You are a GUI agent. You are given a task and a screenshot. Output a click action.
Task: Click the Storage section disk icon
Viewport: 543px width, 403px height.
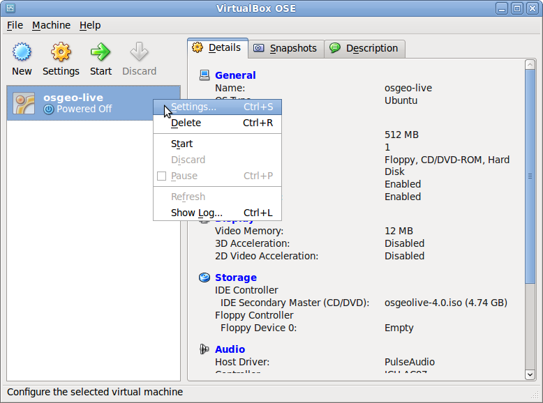coord(204,277)
